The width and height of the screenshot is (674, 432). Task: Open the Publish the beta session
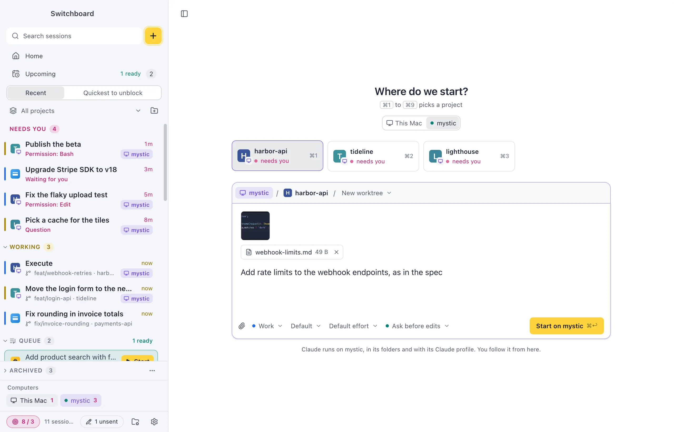coord(81,149)
